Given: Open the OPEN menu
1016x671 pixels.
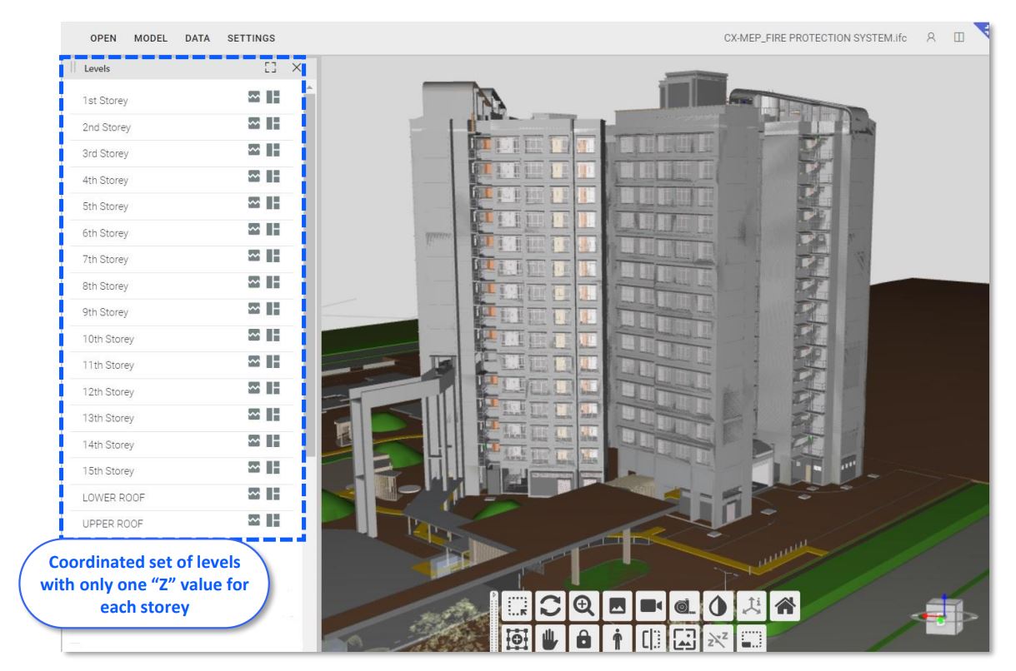Looking at the screenshot, I should pos(103,38).
